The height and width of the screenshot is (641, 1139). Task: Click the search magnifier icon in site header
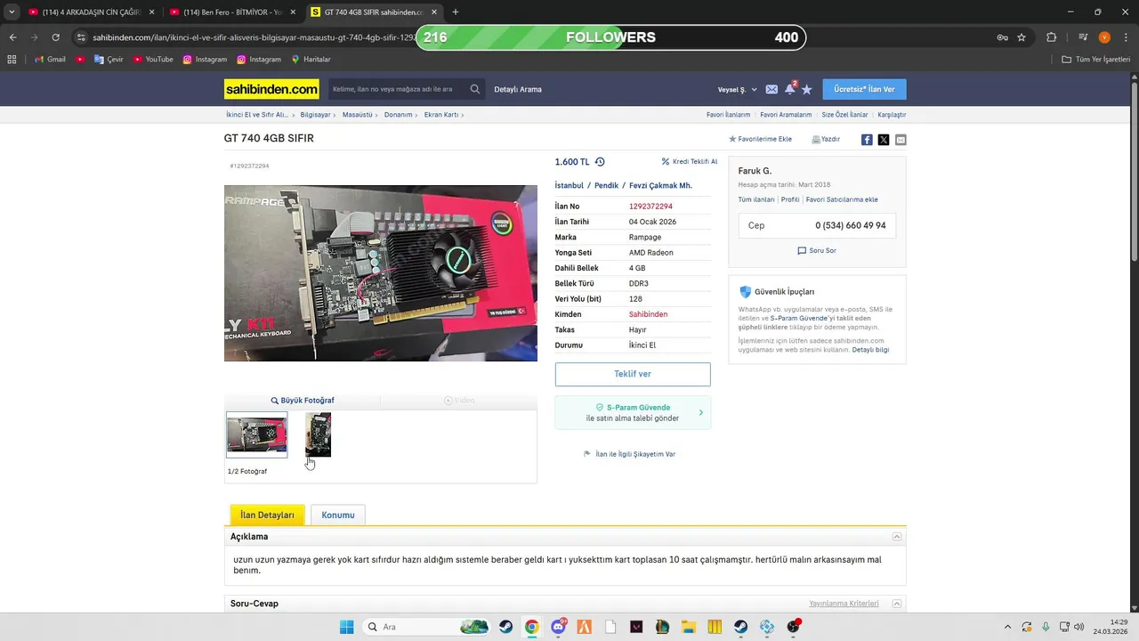(x=475, y=89)
